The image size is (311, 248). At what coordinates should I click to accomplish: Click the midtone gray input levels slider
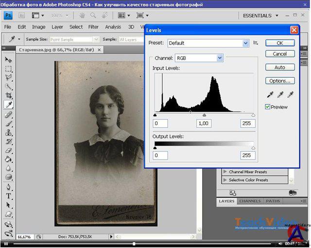pos(204,116)
